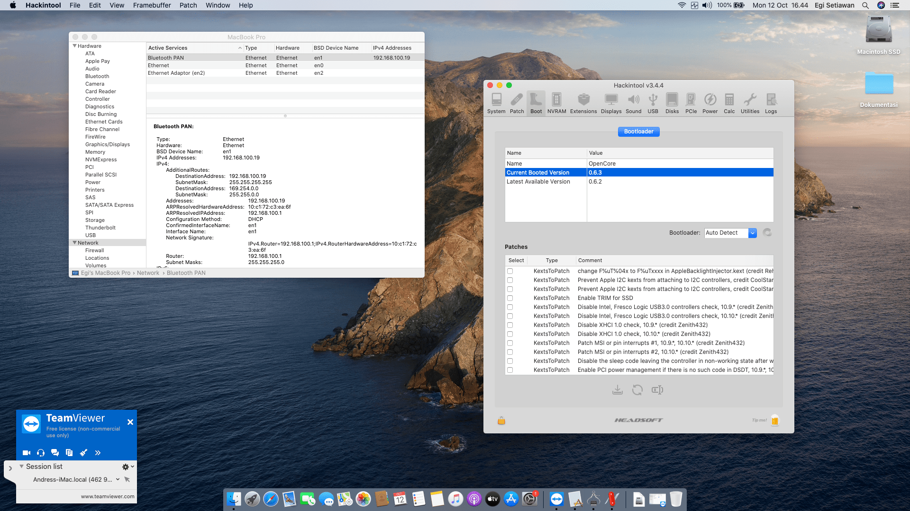Select Ethernet Cards in the sidebar

[104, 122]
